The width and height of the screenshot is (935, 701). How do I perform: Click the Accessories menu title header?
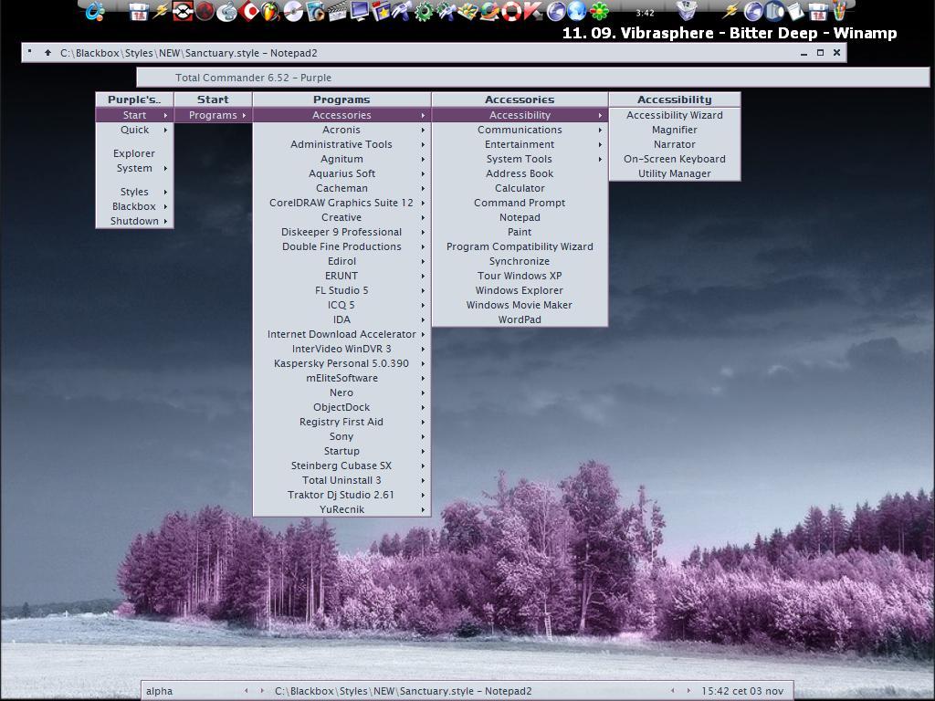(x=520, y=99)
